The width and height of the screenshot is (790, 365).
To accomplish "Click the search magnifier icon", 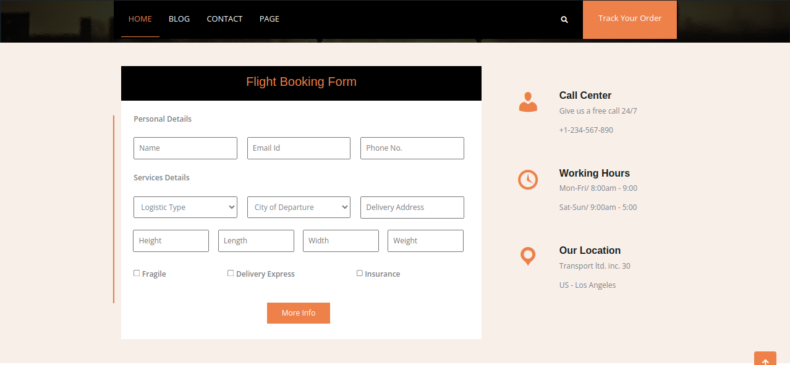I will pyautogui.click(x=564, y=20).
